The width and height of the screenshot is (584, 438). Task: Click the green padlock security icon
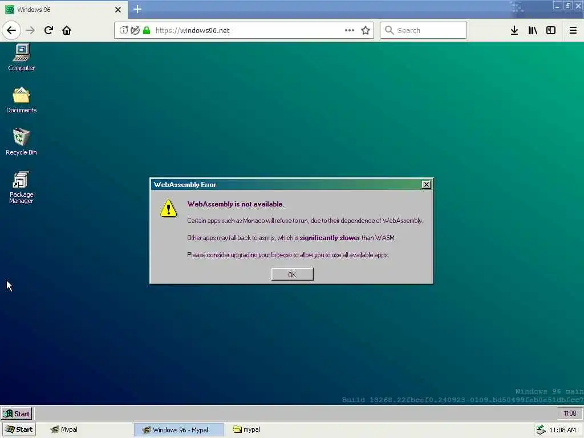147,30
